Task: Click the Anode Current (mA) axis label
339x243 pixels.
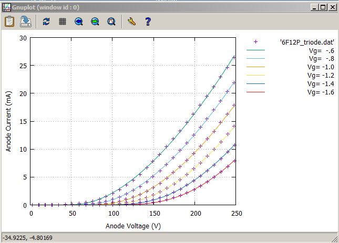Action: click(8, 121)
